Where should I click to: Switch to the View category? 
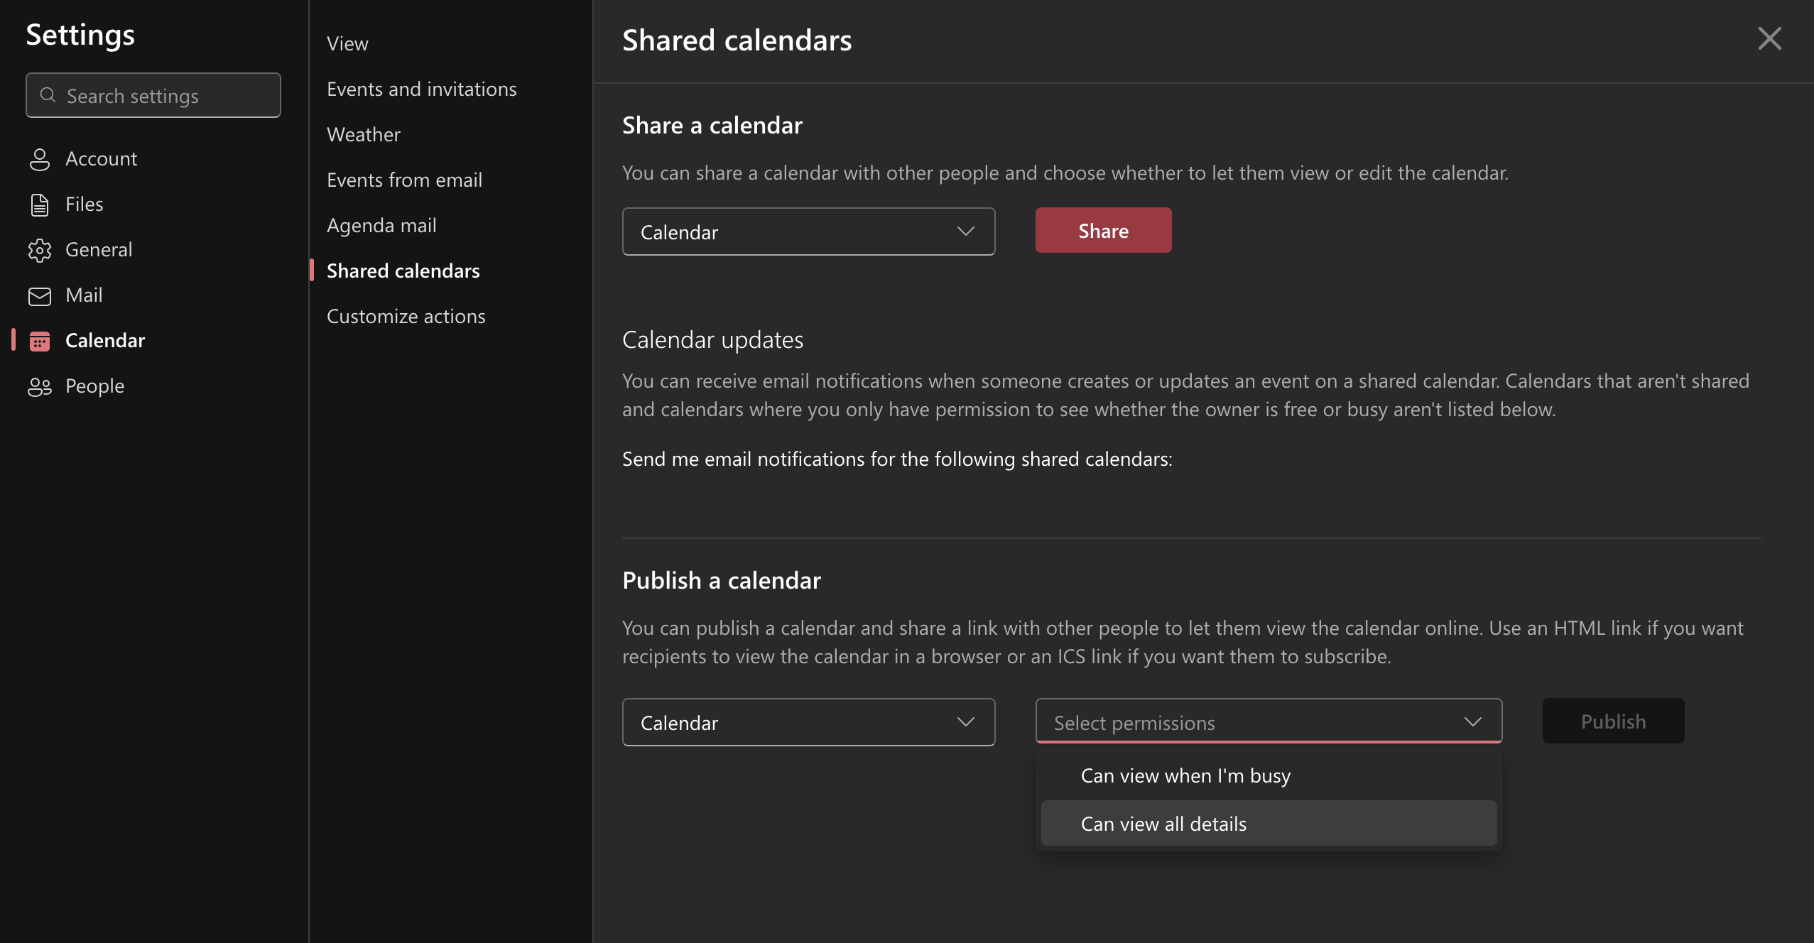point(347,43)
